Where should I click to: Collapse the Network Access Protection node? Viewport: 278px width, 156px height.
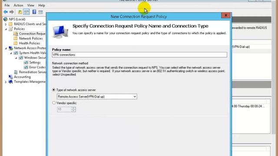6,48
